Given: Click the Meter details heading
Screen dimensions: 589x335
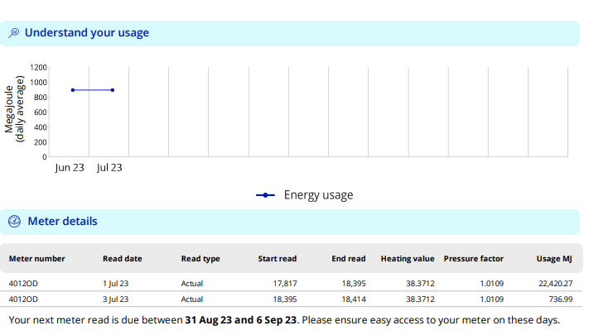Looking at the screenshot, I should tap(63, 222).
